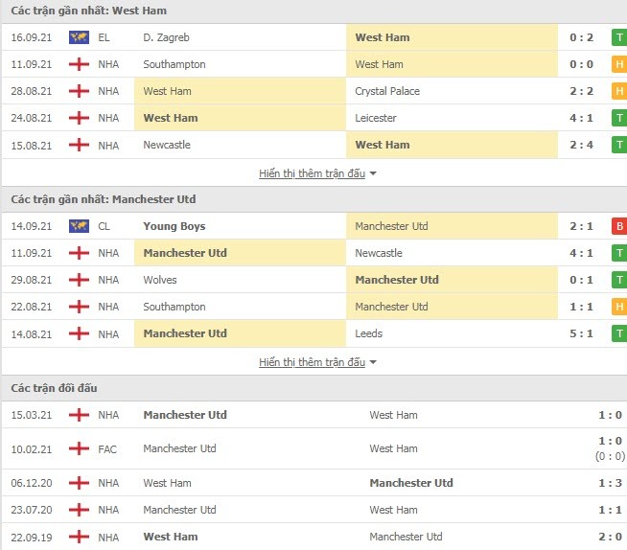Click the England flag on 11.09.21 Southampton–West Ham row
This screenshot has height=550, width=627.
(79, 64)
